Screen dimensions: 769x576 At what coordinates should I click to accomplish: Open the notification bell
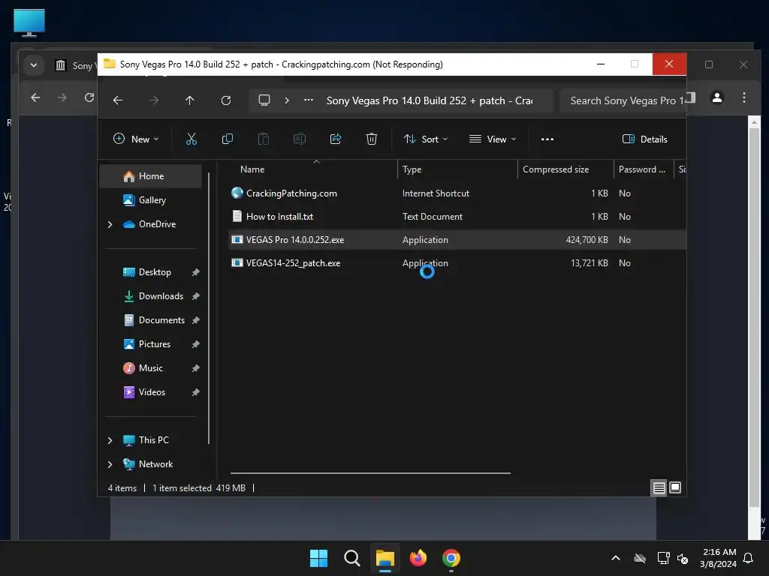(749, 558)
